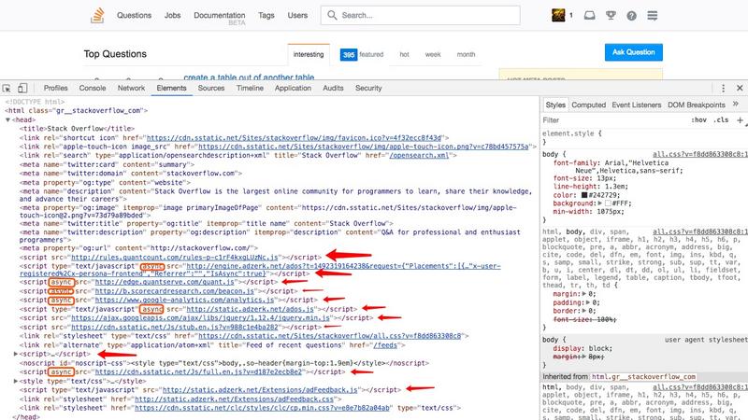The image size is (748, 420).
Task: Click the Stack Overflow logo icon
Action: click(97, 15)
